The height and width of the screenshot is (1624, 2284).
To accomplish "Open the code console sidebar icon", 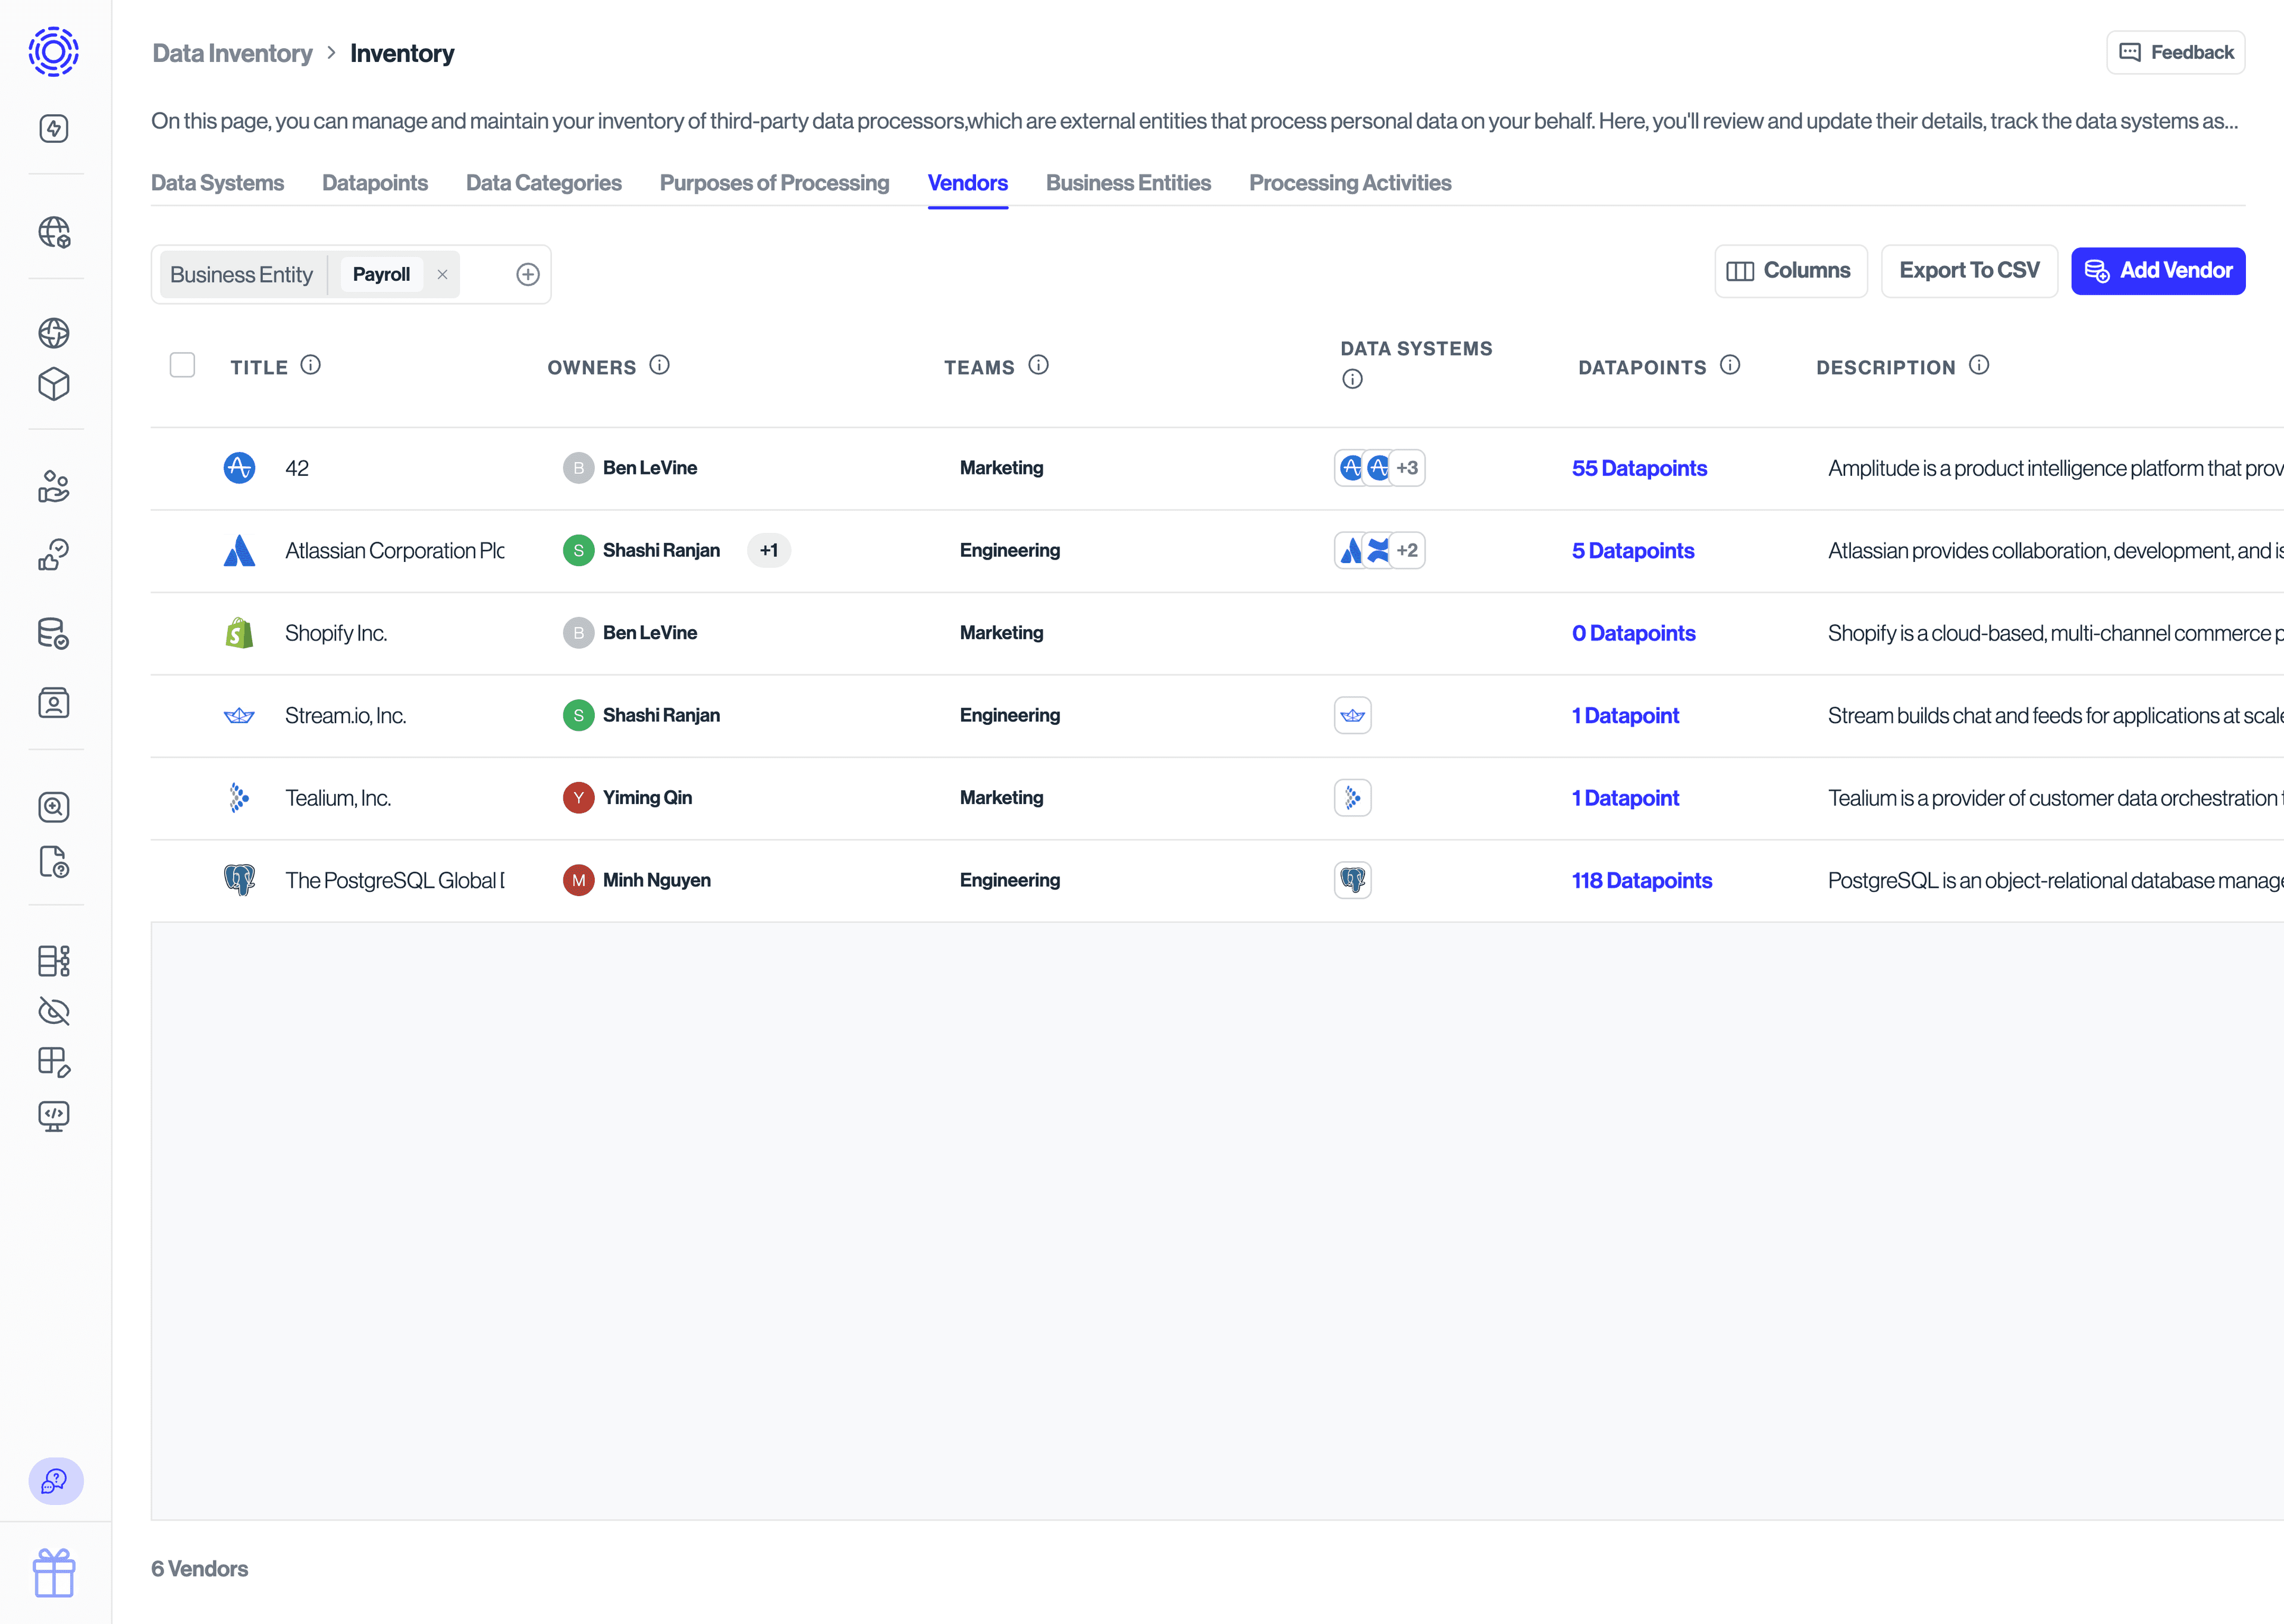I will [54, 1116].
